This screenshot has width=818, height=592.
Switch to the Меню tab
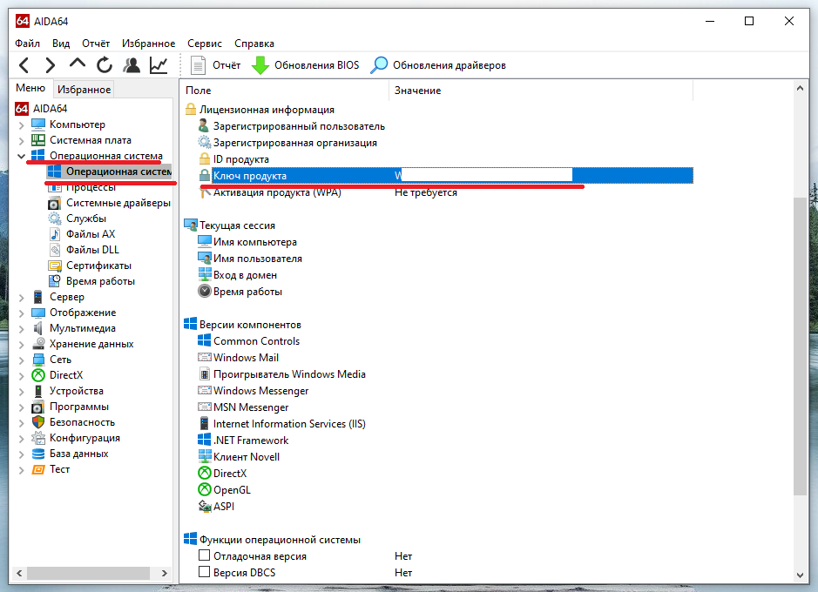pos(30,88)
